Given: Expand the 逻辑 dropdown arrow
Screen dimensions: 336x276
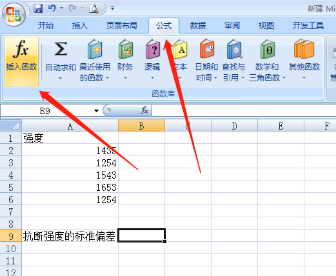Looking at the screenshot, I should (152, 78).
